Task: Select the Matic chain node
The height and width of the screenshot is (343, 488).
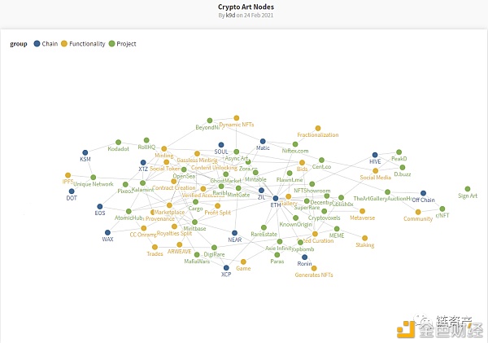Action: point(263,141)
